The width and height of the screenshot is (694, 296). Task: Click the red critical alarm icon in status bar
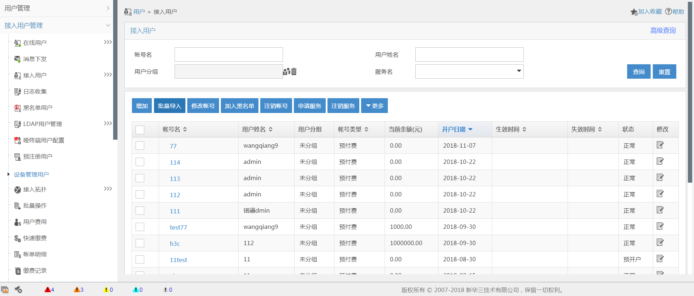click(x=48, y=290)
